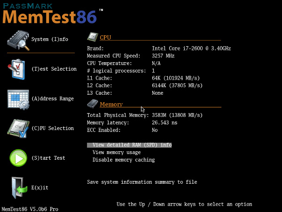Viewport: 282px width, 212px height.
Task: Click the MemTest86 V5.0b6 Pro version text
Action: [30, 209]
